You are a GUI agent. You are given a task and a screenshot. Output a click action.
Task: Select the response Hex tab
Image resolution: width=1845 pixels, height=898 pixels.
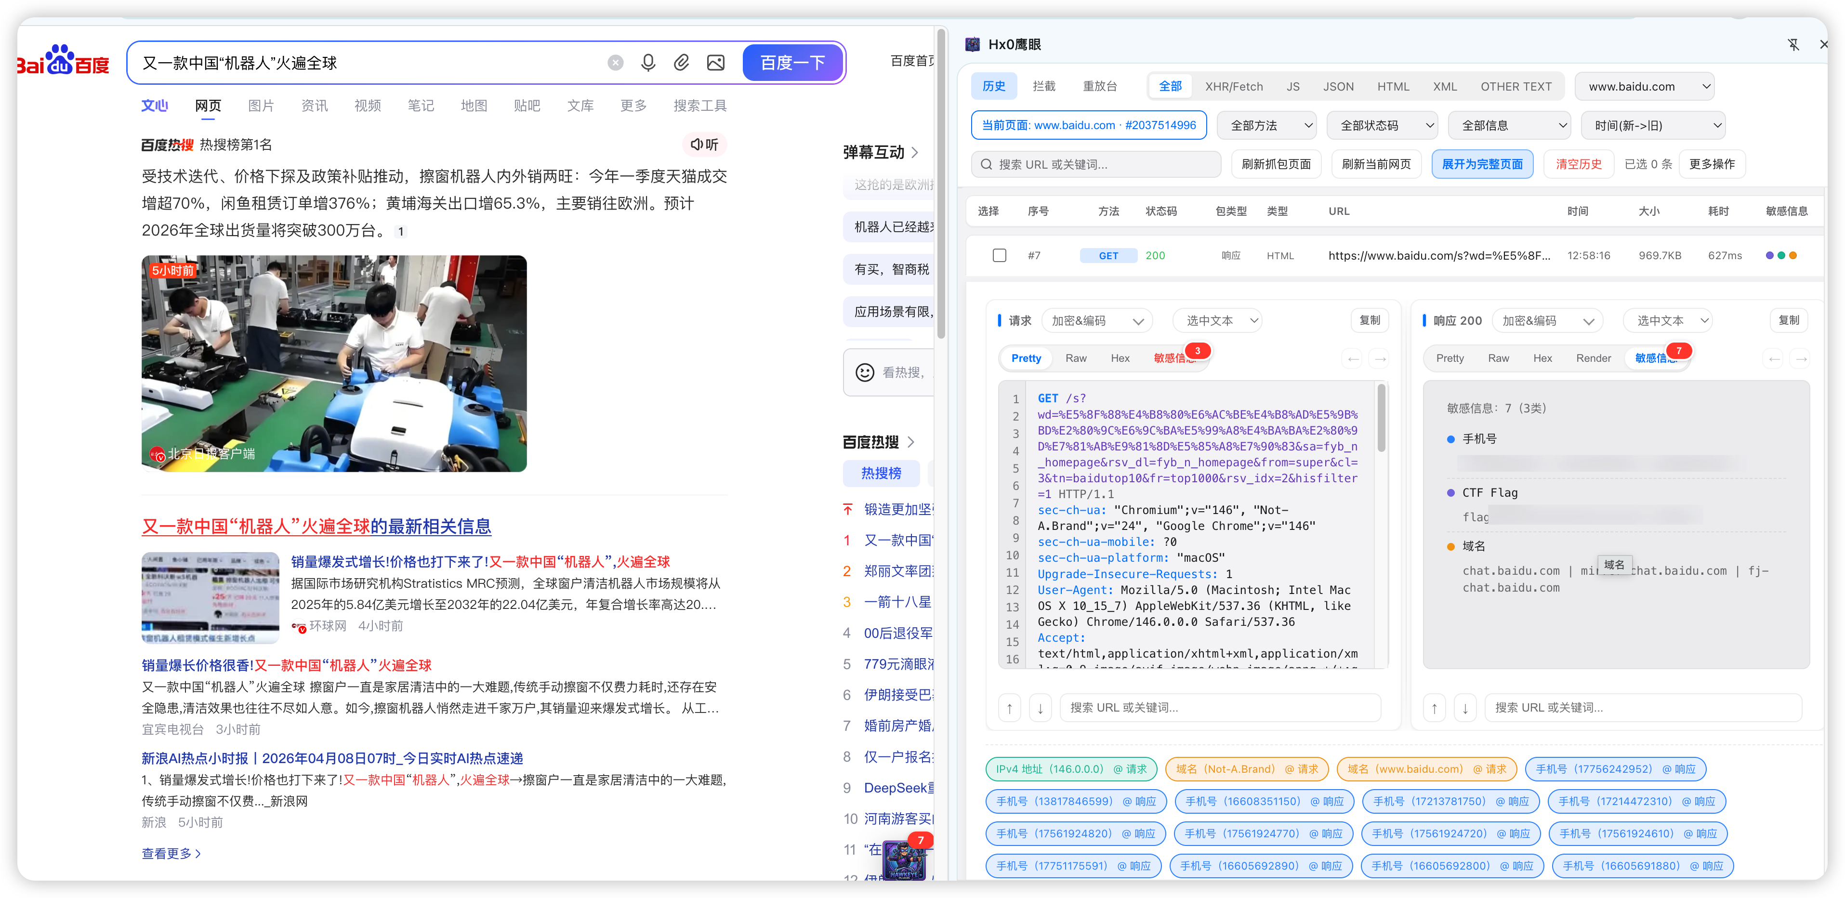click(1542, 358)
